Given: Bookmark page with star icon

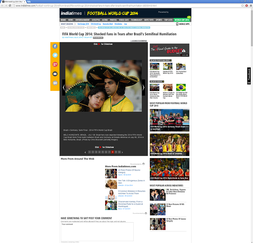Looking at the screenshot, I should point(242,6).
